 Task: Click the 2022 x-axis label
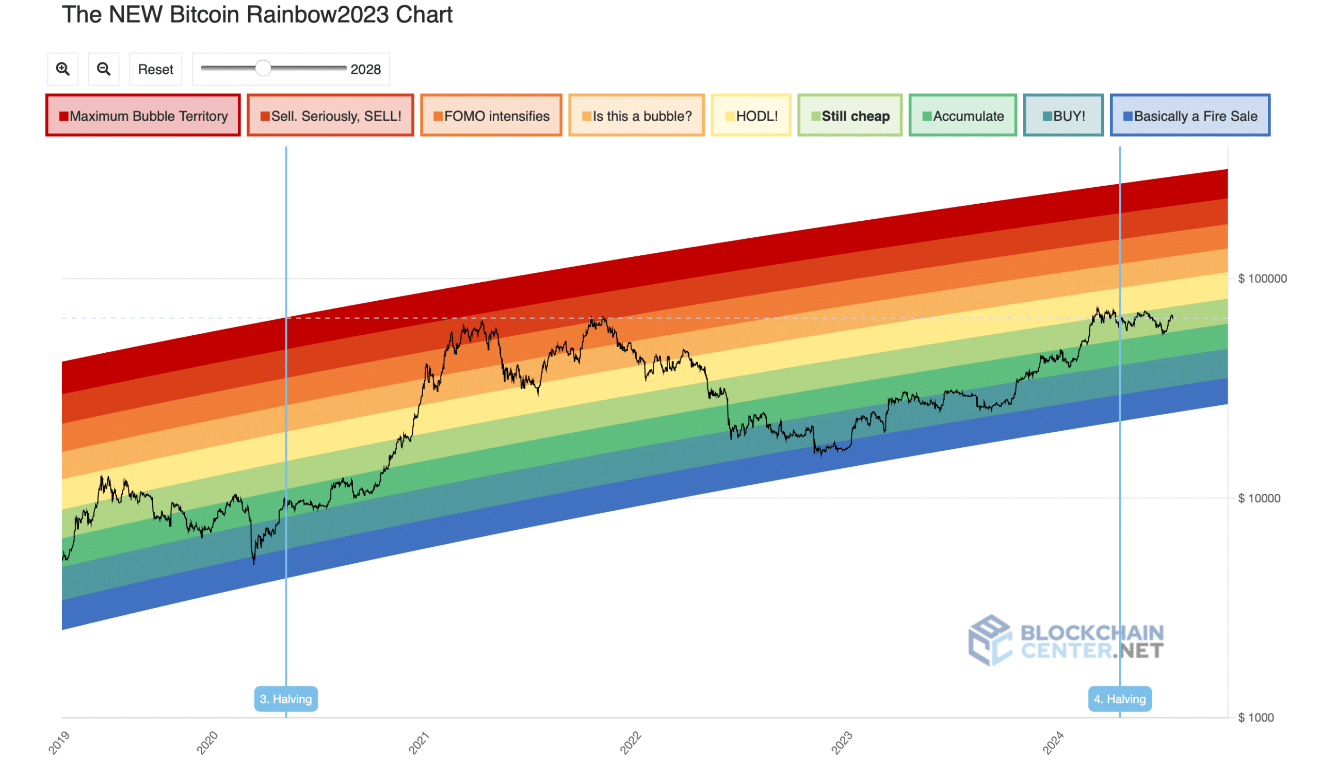click(x=631, y=743)
